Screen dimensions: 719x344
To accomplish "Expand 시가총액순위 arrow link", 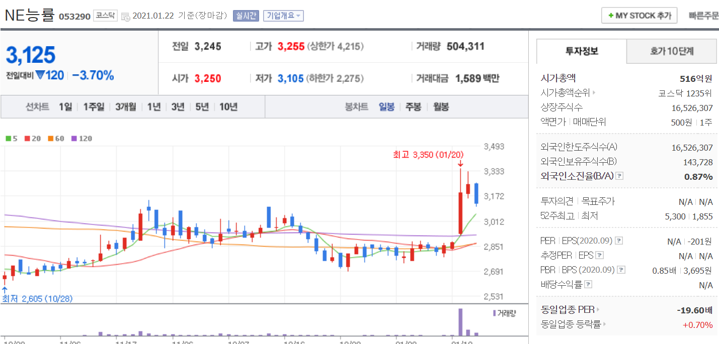I will point(594,93).
